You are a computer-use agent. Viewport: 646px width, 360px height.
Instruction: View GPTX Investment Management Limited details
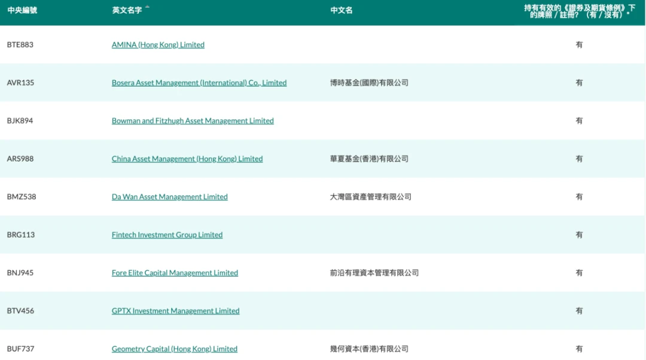pos(175,311)
